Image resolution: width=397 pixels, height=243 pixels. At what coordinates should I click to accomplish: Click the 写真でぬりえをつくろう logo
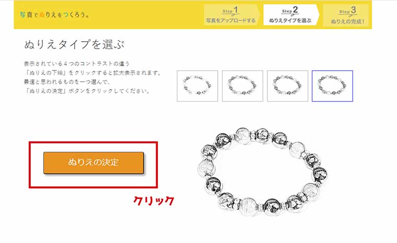click(54, 15)
